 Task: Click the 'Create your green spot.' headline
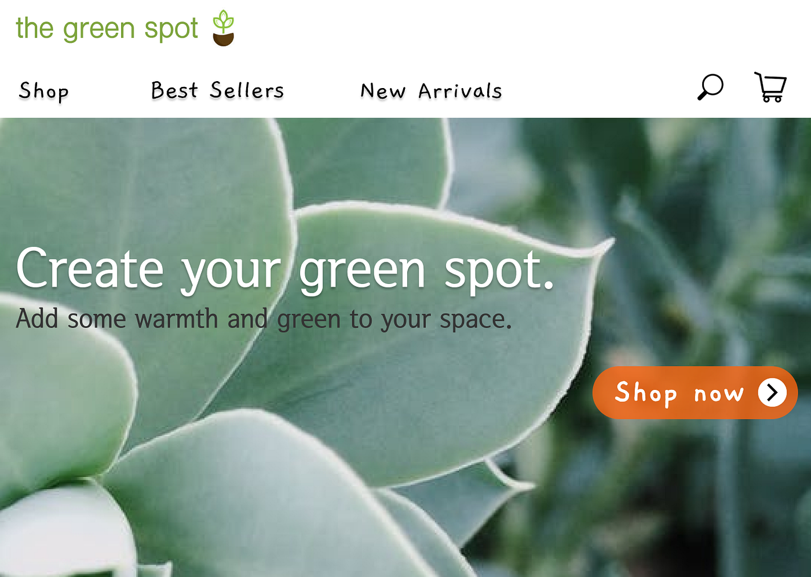click(x=285, y=269)
